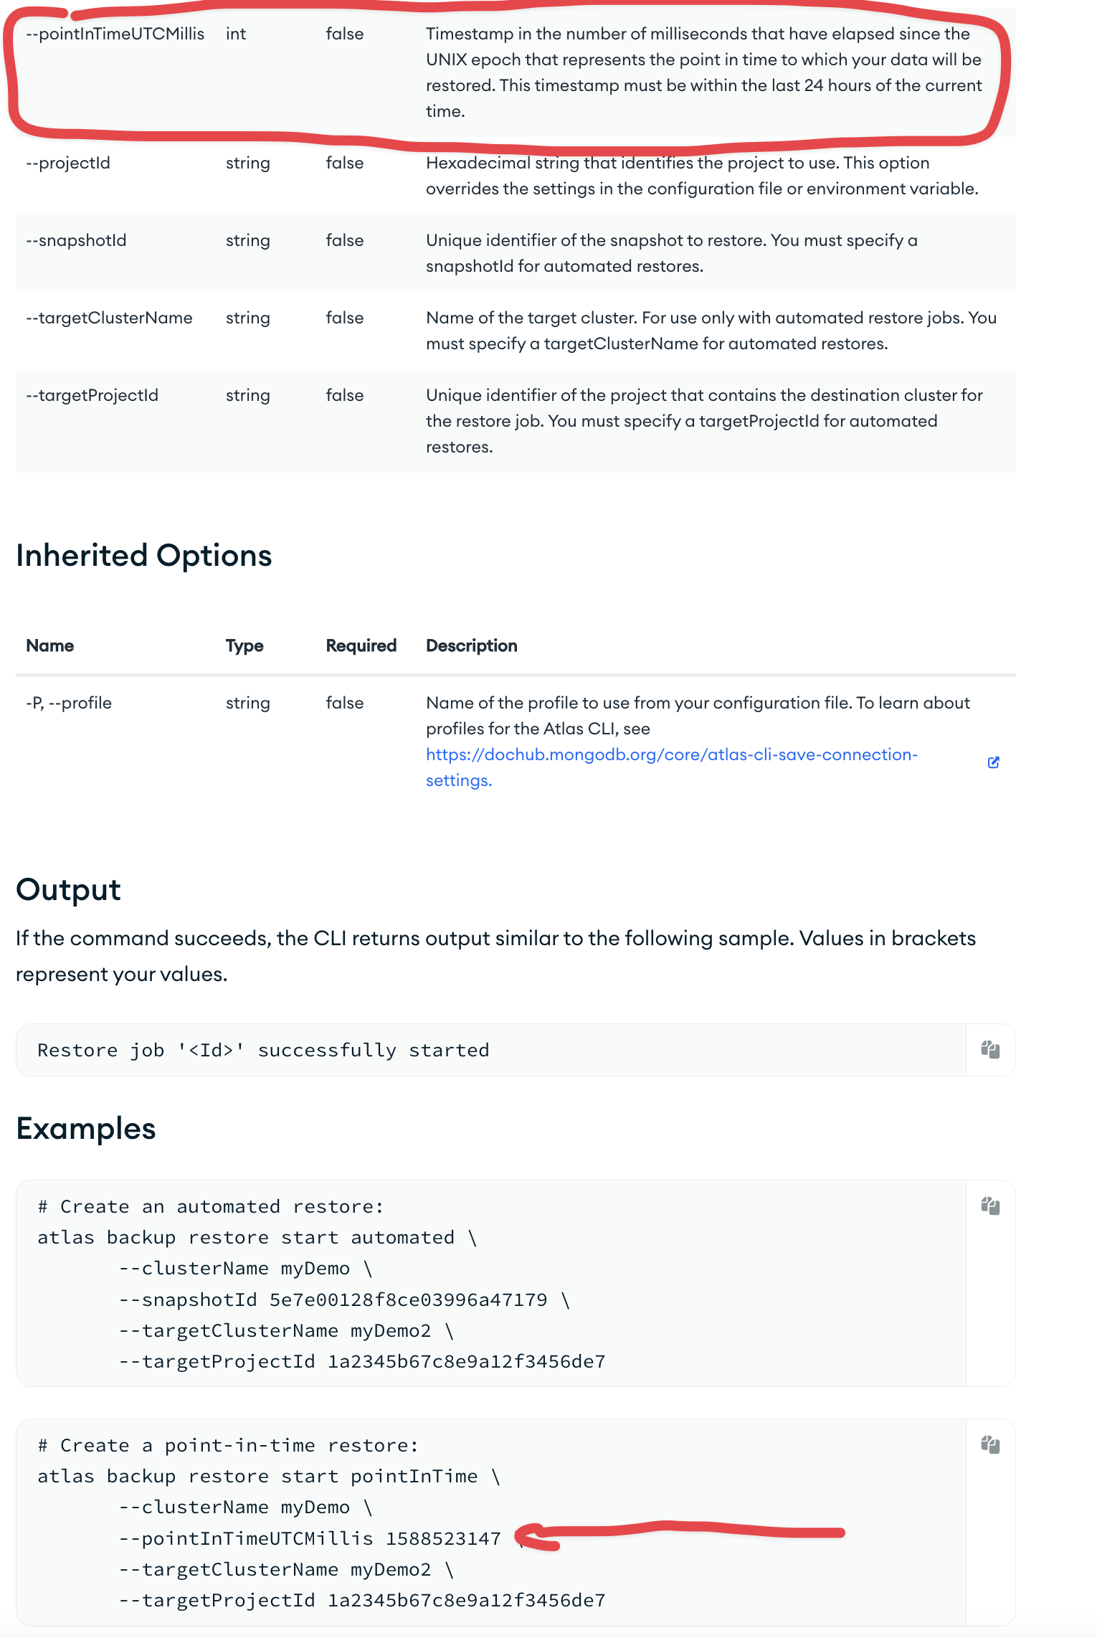This screenshot has width=1097, height=1638.
Task: Click external link icon beside dochub URL
Action: (x=993, y=762)
